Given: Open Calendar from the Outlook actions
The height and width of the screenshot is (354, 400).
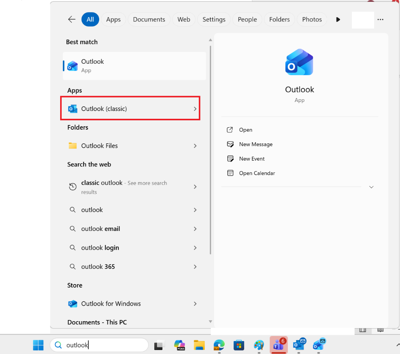Looking at the screenshot, I should 256,173.
